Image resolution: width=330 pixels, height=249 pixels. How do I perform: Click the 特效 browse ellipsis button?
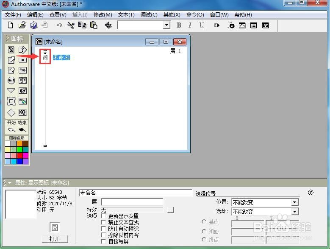pyautogui.click(x=170, y=210)
